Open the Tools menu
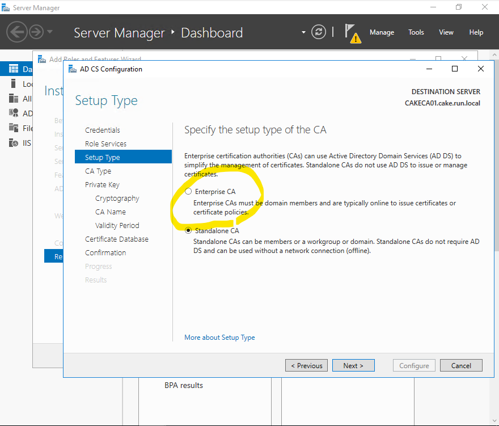The width and height of the screenshot is (499, 426). [x=416, y=32]
